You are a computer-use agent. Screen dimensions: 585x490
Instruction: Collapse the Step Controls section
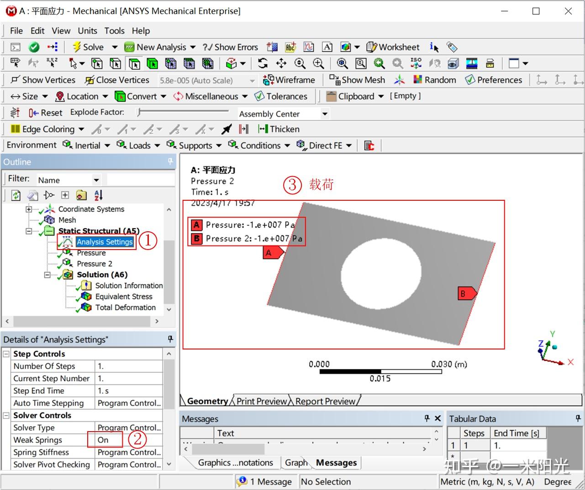pyautogui.click(x=6, y=354)
